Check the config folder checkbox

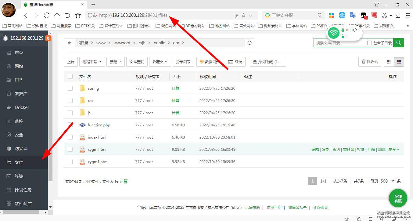tap(70, 88)
